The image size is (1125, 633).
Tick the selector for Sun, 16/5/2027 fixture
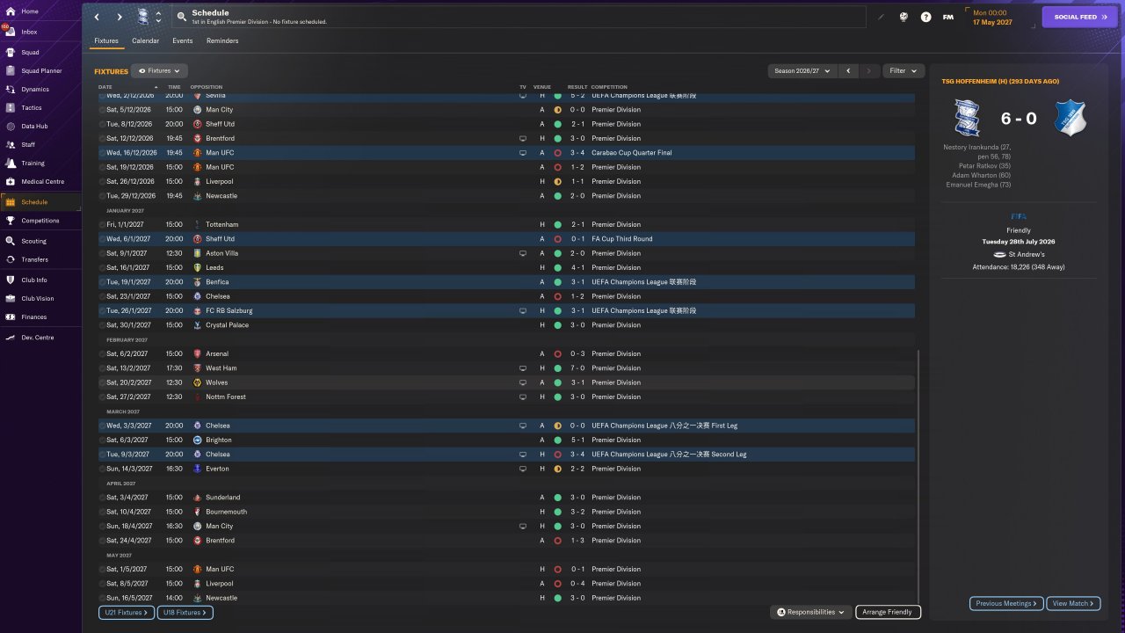point(102,598)
